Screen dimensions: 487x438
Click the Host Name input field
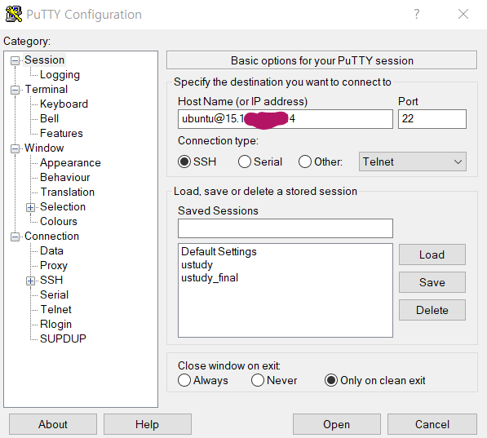click(x=286, y=119)
